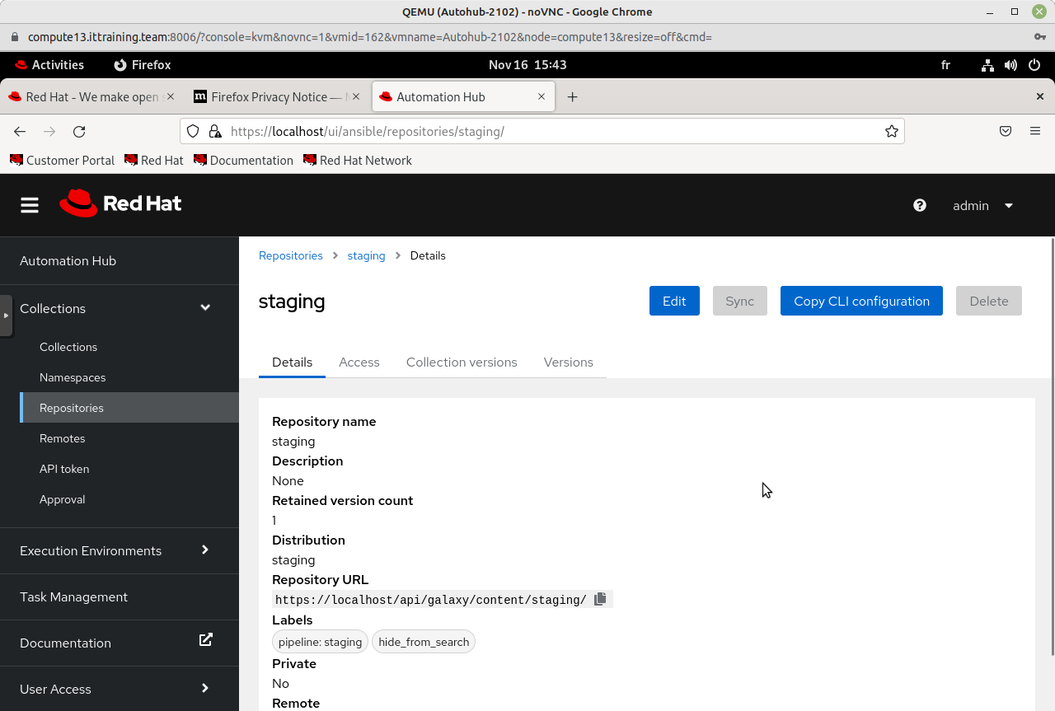Switch to the Details tab

click(x=292, y=363)
